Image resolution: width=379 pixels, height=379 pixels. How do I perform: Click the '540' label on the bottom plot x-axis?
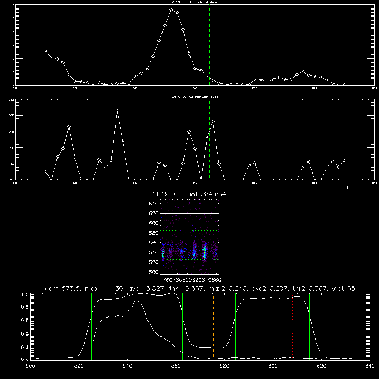(x=127, y=366)
